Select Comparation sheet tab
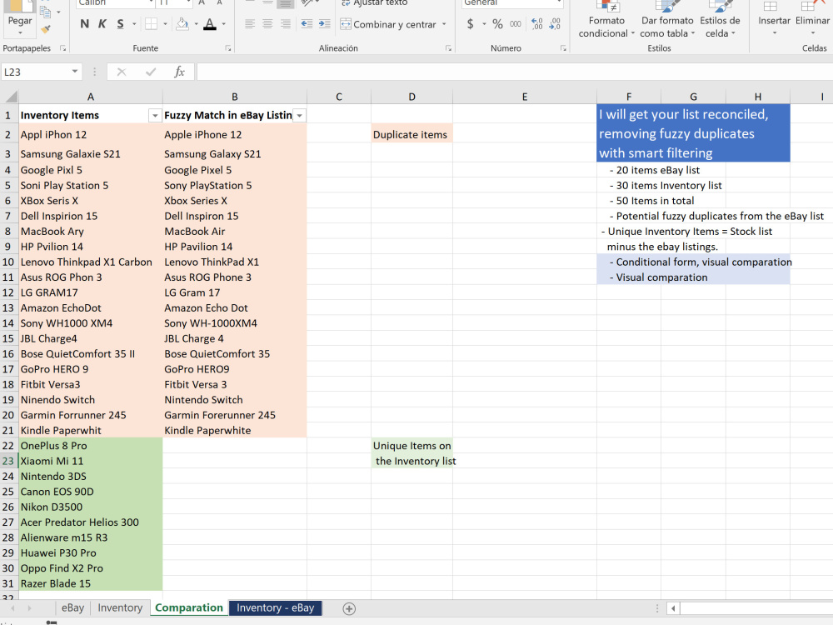The image size is (833, 625). (x=188, y=608)
